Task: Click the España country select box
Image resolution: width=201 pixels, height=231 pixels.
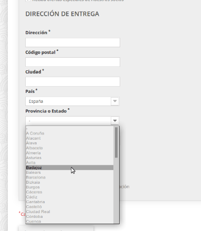Action: click(72, 101)
